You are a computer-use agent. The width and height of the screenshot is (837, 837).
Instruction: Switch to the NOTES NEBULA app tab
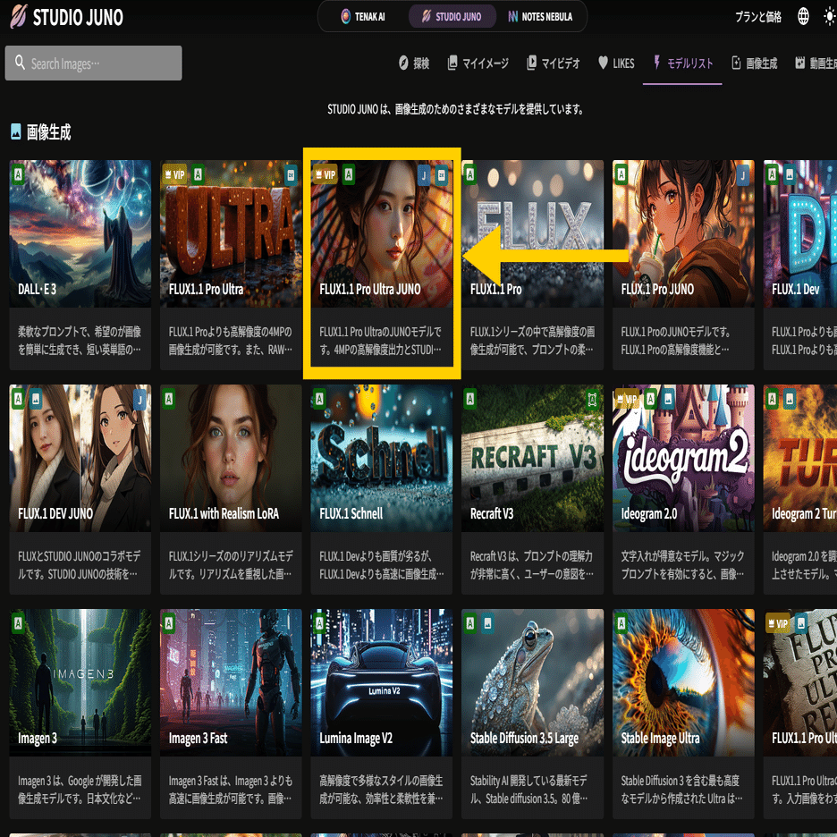(540, 17)
